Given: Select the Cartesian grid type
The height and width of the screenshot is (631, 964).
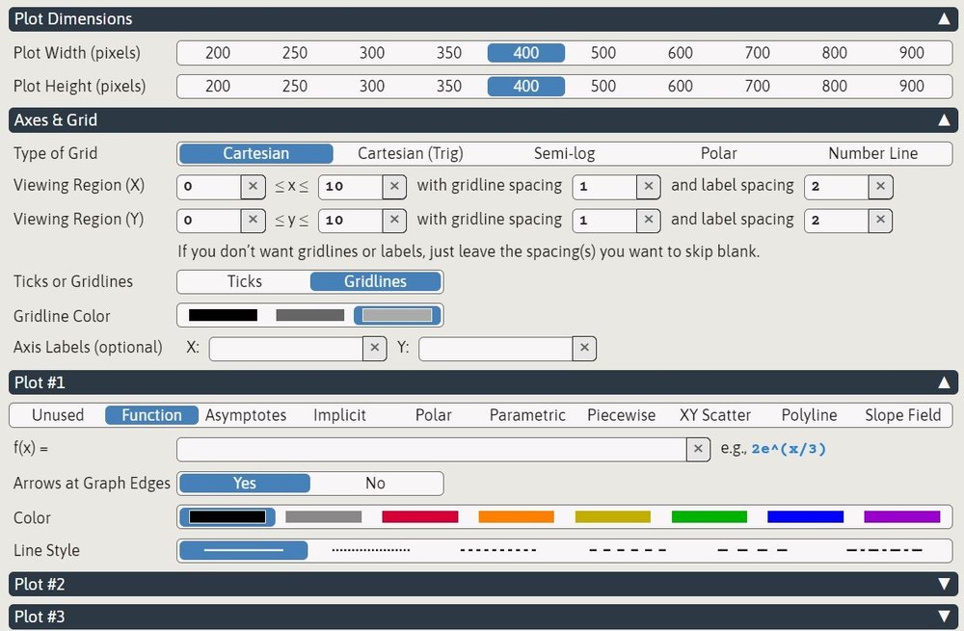Looking at the screenshot, I should pyautogui.click(x=255, y=153).
